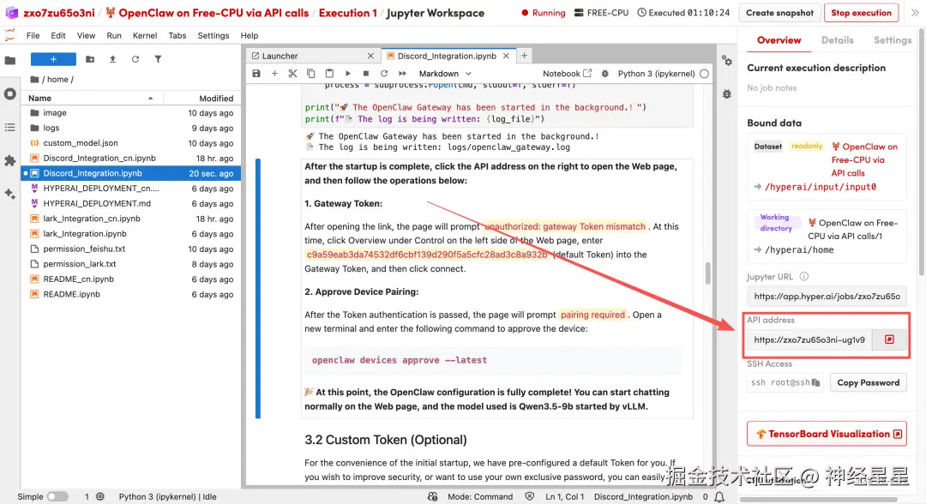Open the File menu

pos(33,35)
